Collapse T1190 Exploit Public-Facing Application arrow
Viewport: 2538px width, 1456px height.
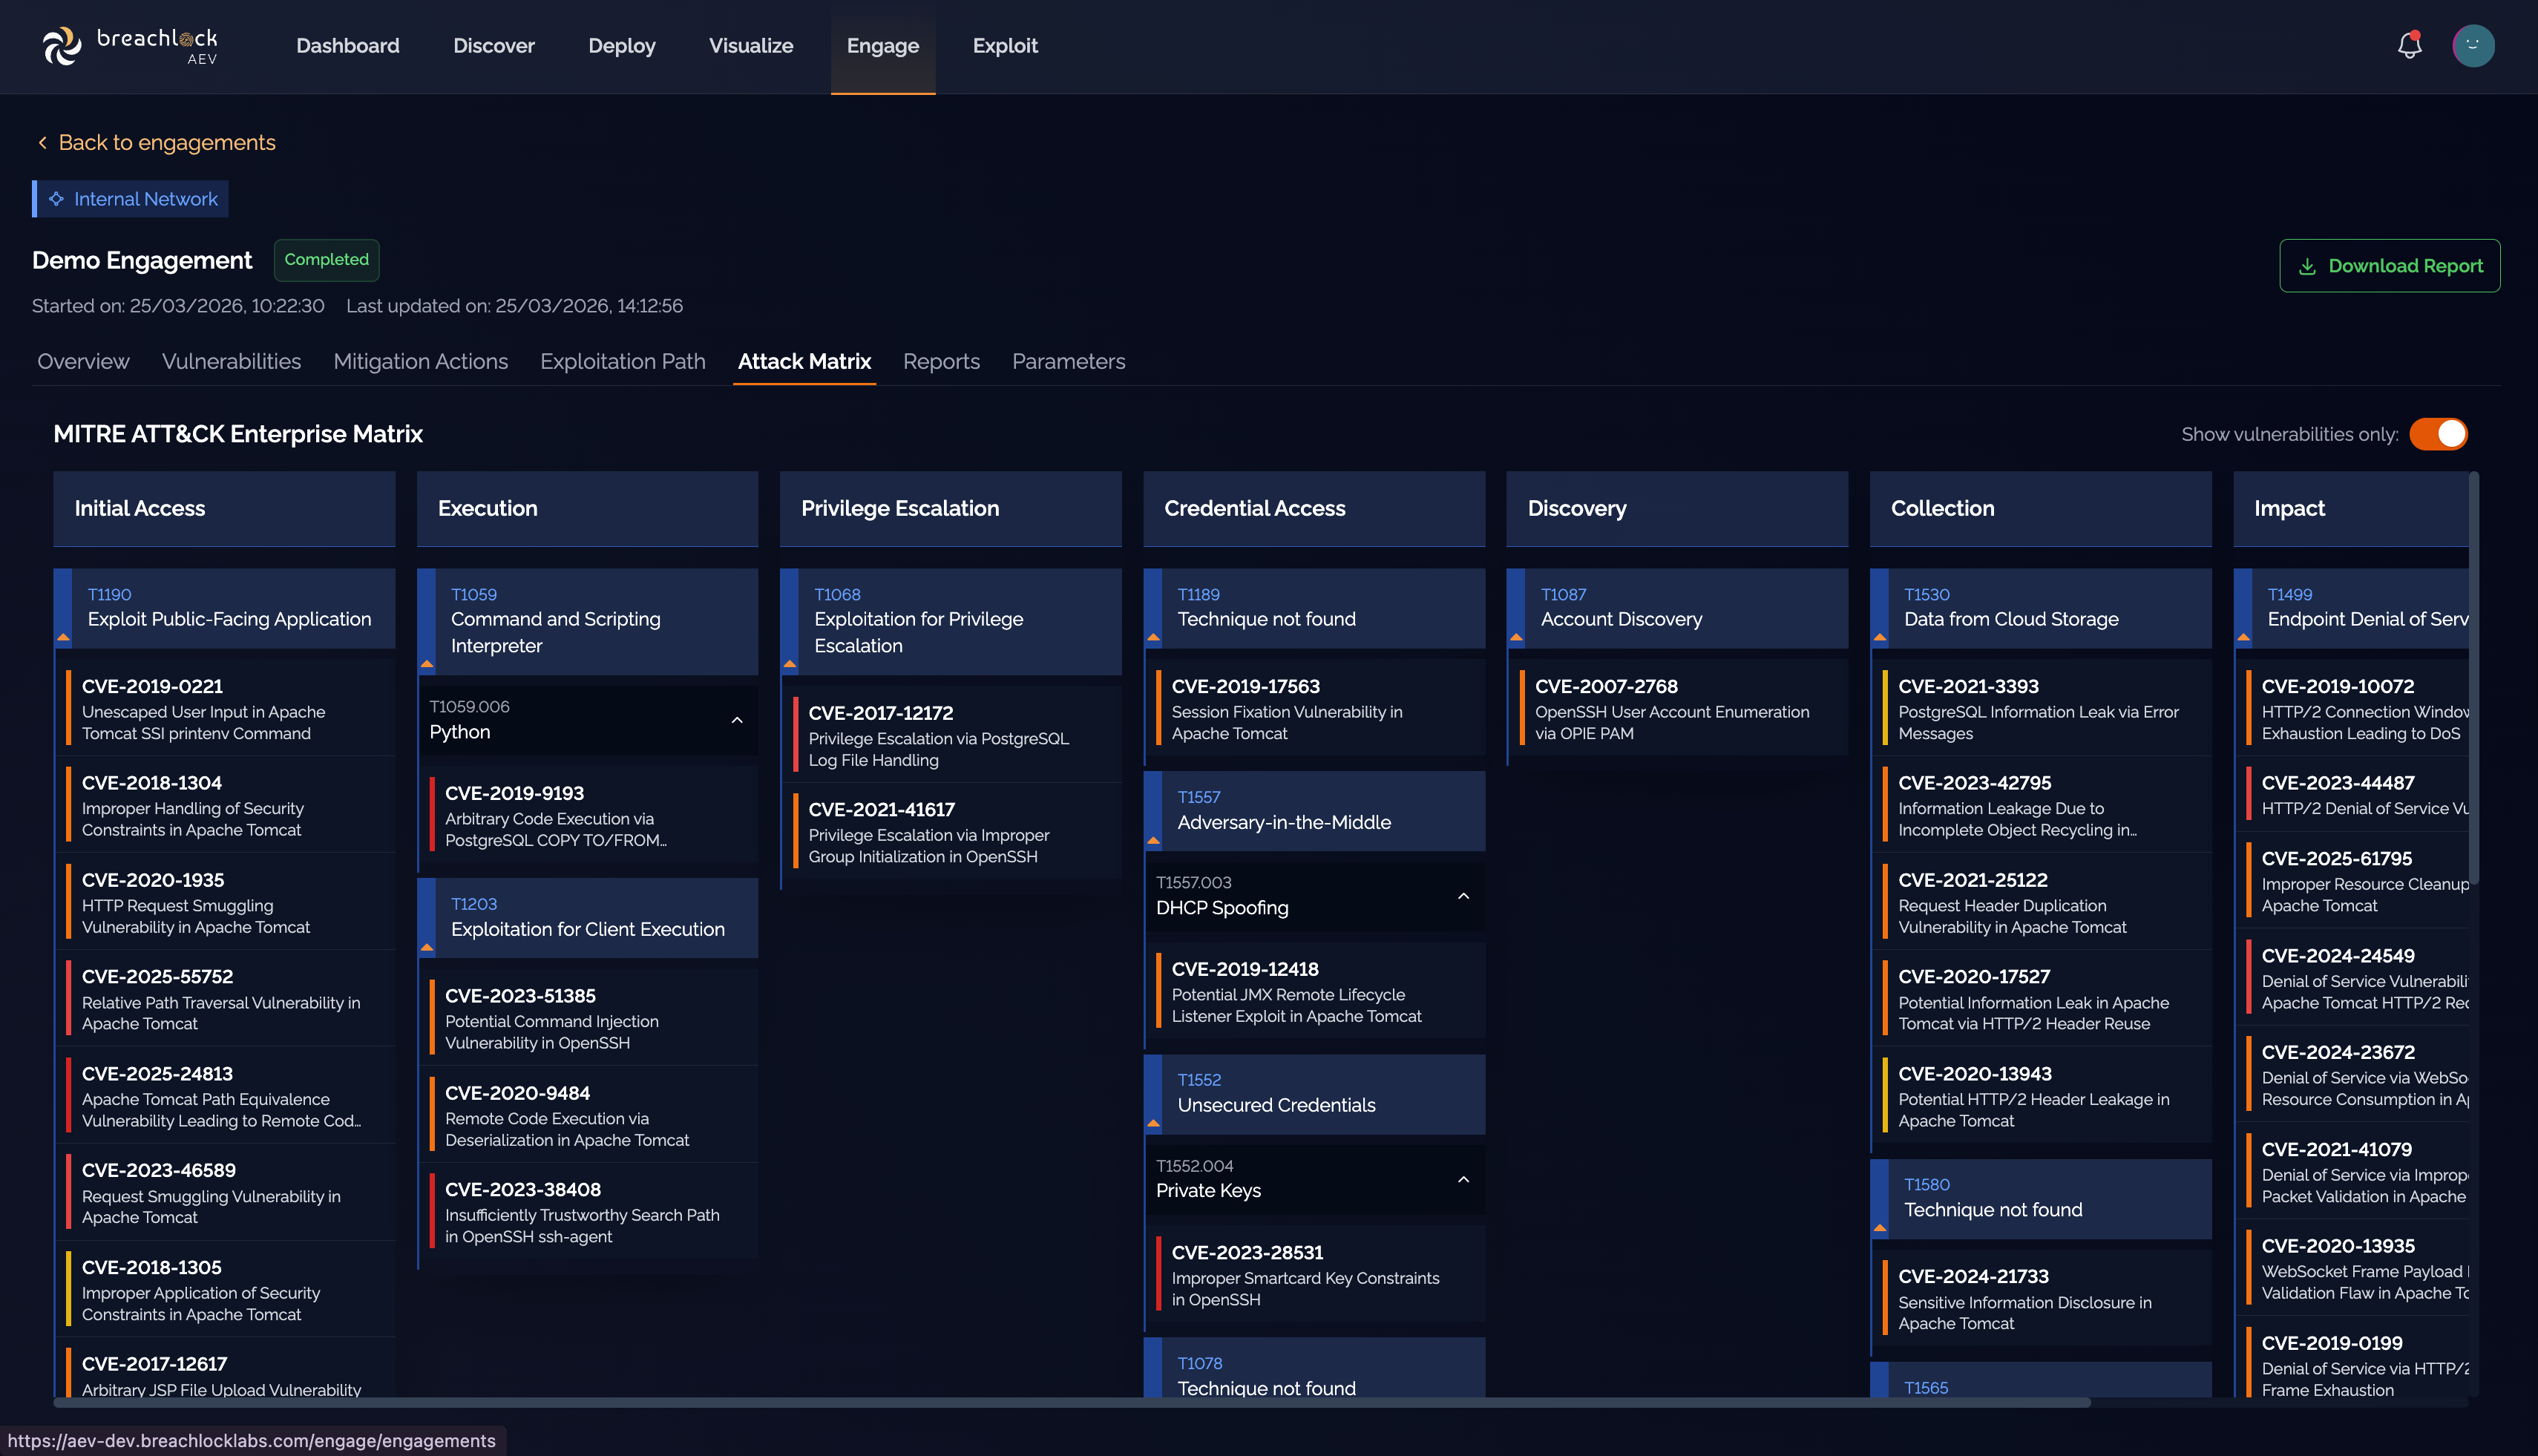63,637
